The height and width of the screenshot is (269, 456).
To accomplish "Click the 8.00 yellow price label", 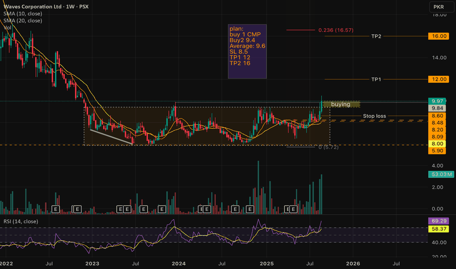I will pyautogui.click(x=437, y=144).
